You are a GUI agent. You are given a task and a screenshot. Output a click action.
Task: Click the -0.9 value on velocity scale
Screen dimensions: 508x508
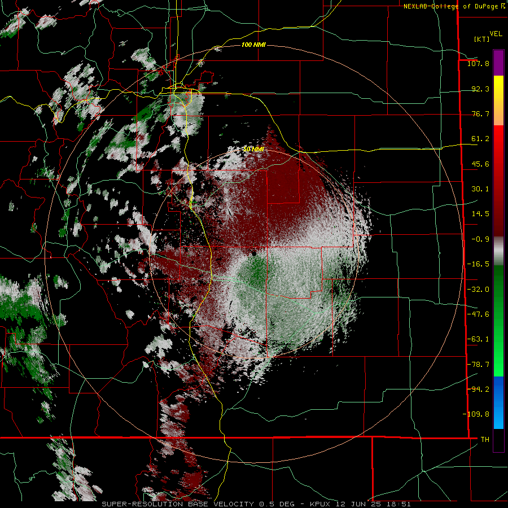(480, 239)
